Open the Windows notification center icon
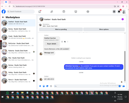This screenshot has width=129, height=103. (x=126, y=97)
